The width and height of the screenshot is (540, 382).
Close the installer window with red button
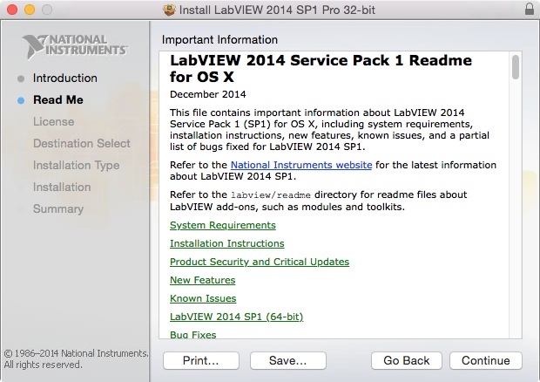pos(12,10)
